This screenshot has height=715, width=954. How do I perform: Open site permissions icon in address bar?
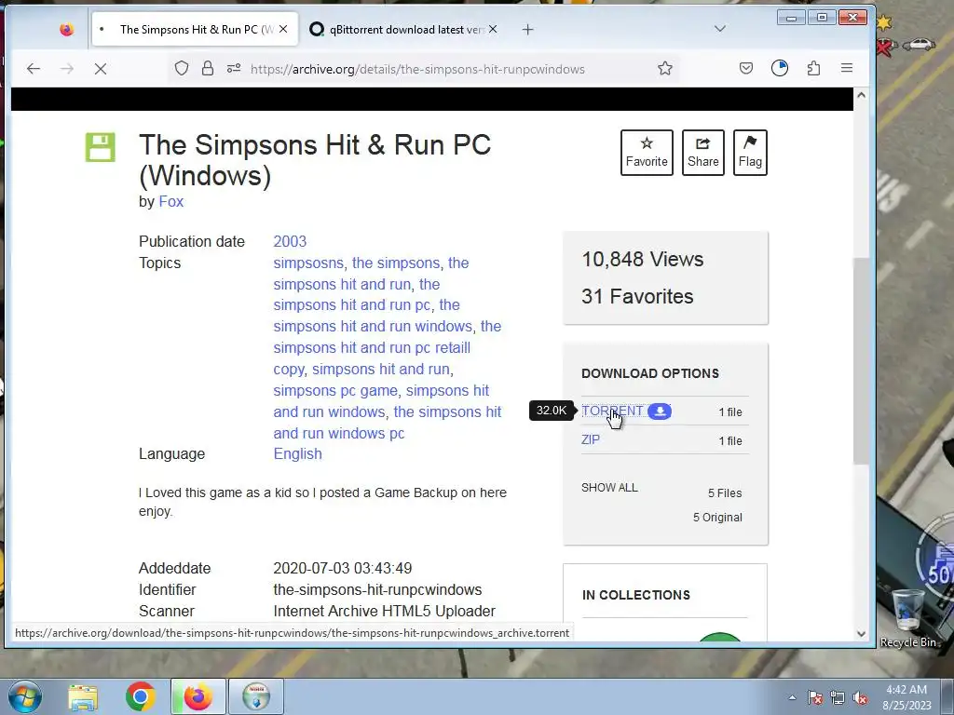coord(234,68)
